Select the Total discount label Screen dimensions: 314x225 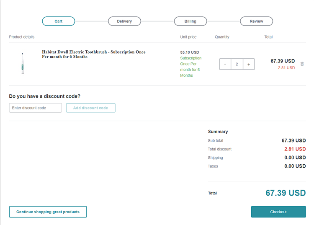[219, 149]
